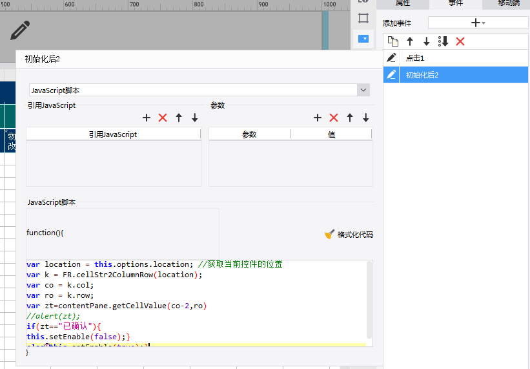Click the 值 column header
Screen dimensions: 530x369
[331, 134]
